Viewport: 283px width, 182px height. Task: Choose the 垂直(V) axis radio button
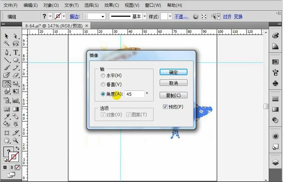click(103, 84)
